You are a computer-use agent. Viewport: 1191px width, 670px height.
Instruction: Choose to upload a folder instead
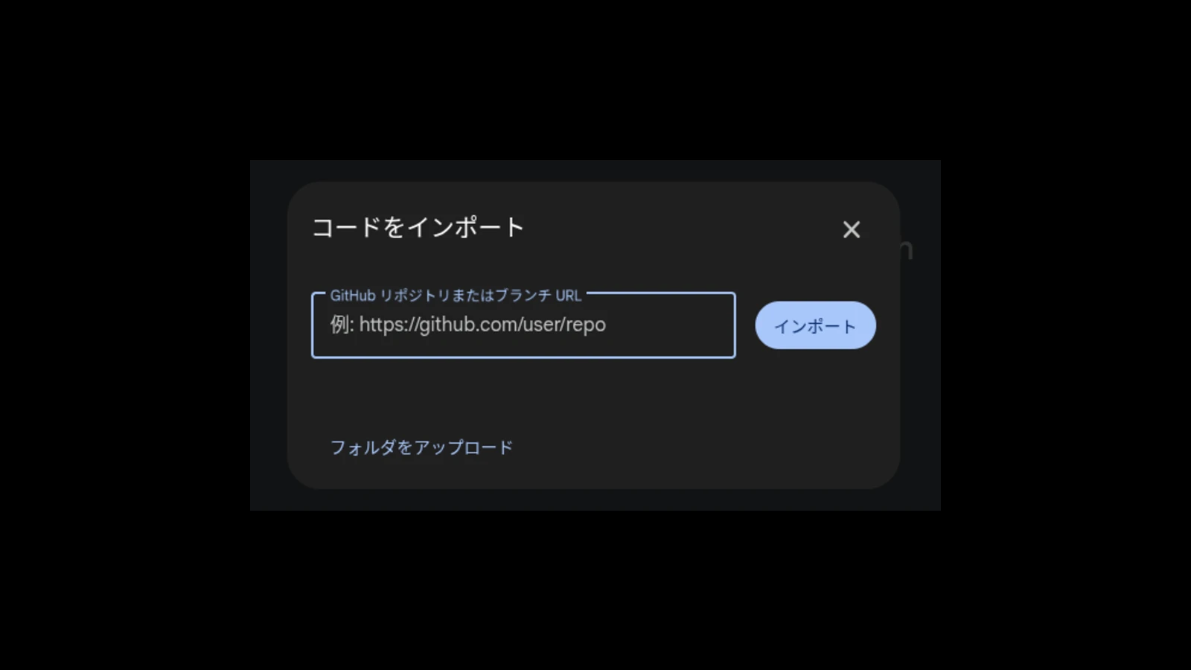click(421, 447)
